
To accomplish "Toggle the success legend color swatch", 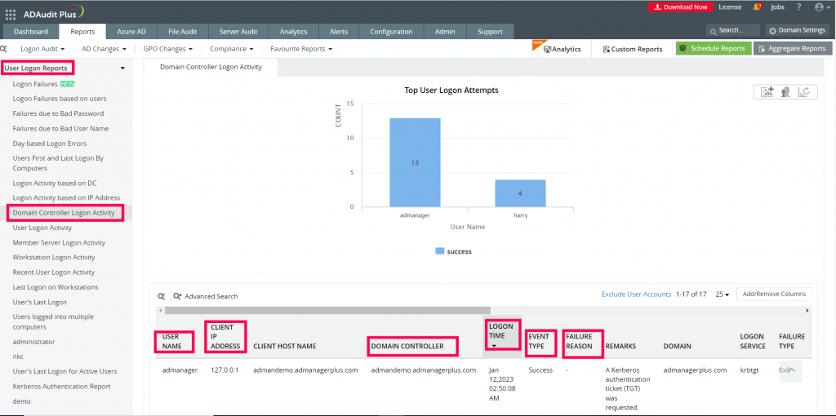I will coord(440,251).
